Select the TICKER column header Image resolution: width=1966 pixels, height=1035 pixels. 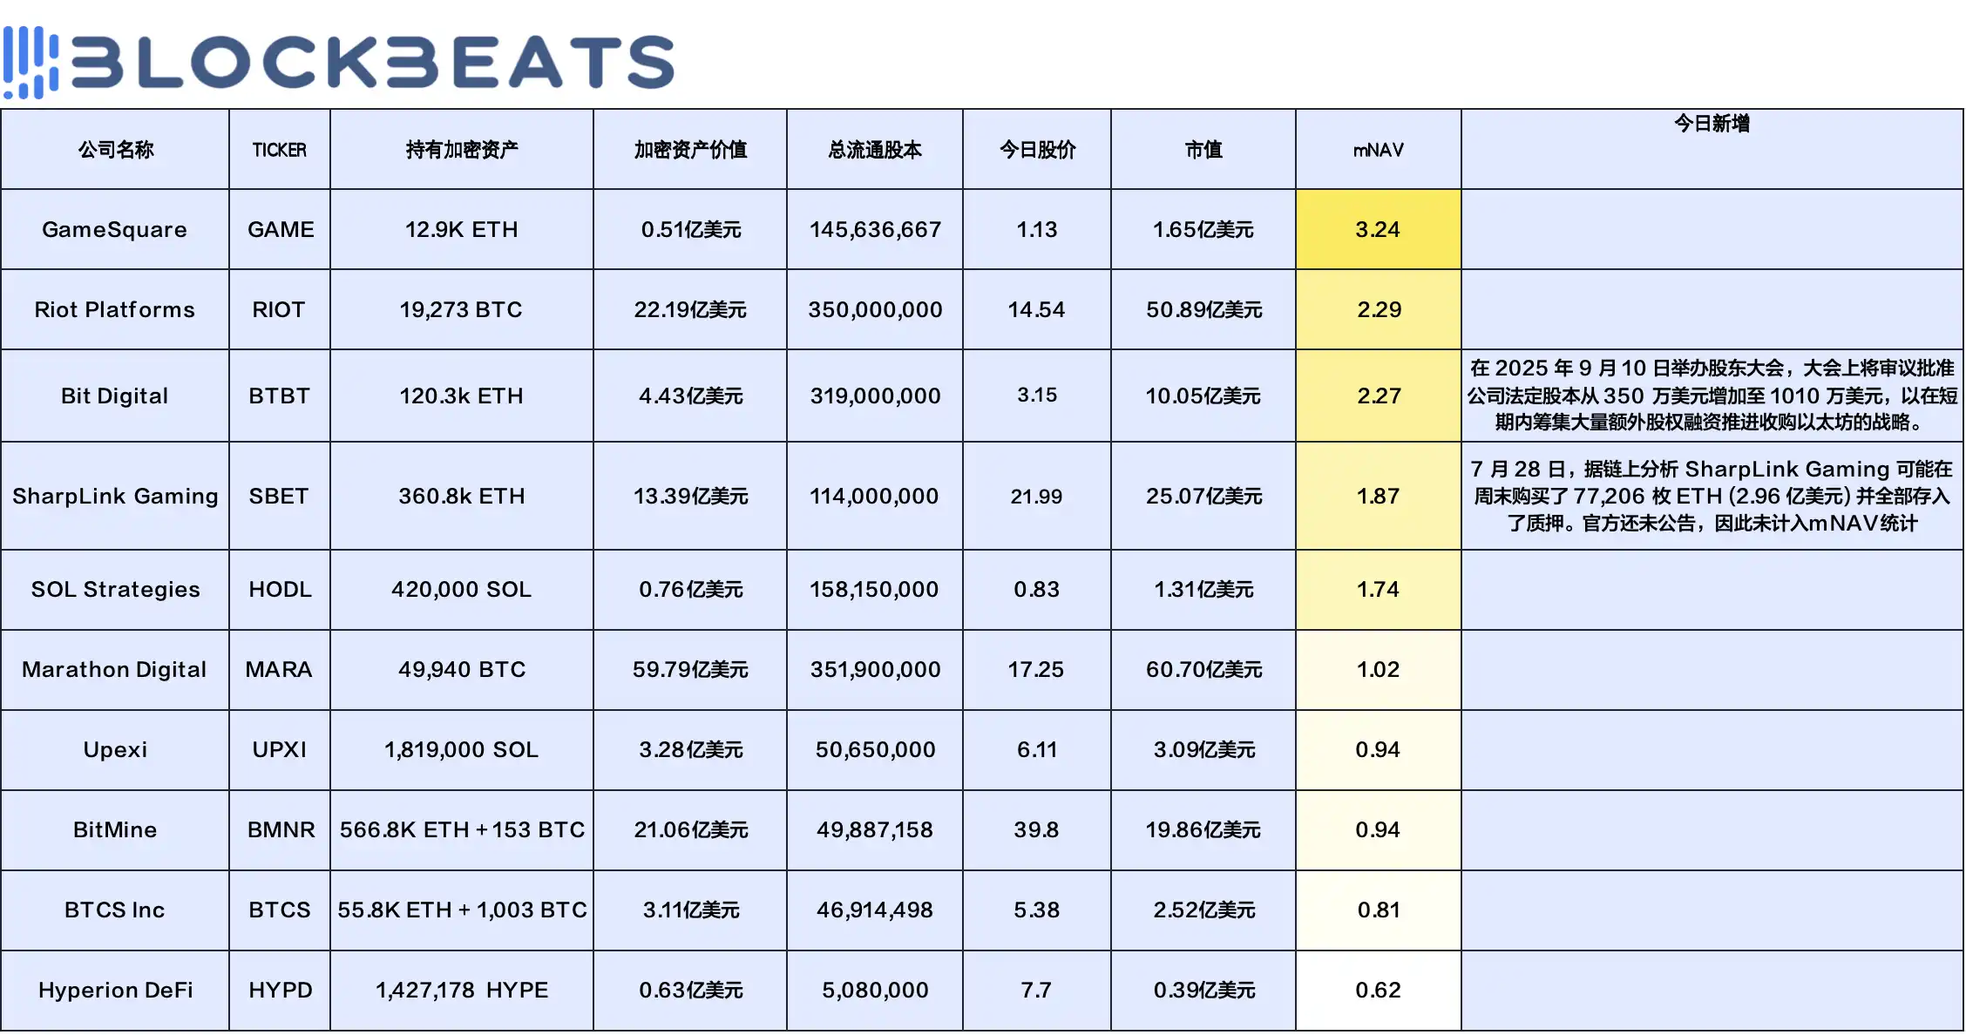279,150
